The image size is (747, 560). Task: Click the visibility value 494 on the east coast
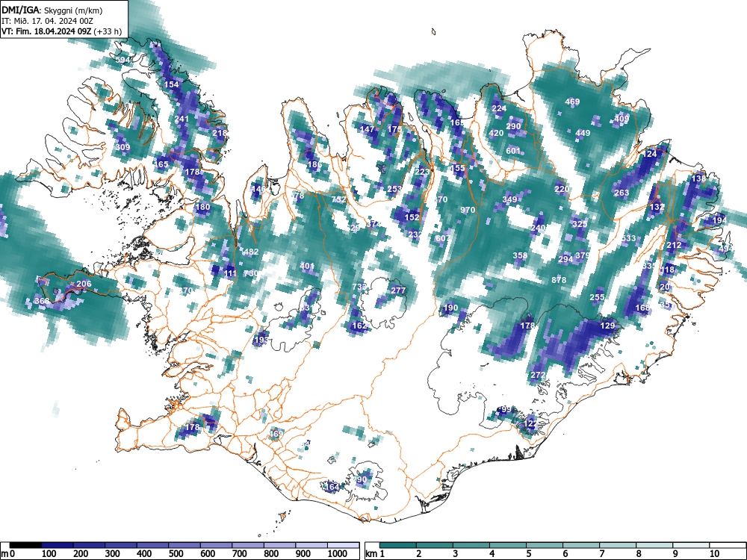pos(726,249)
